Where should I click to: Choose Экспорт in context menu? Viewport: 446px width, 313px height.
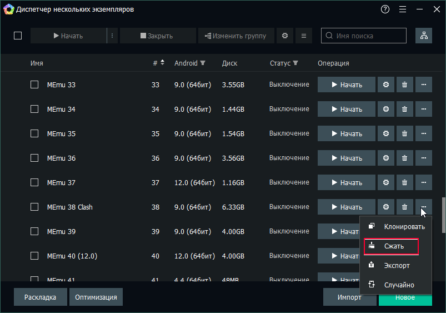[396, 266]
